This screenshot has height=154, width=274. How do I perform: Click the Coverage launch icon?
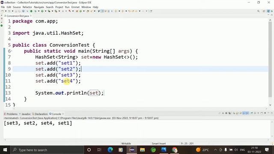pyautogui.click(x=49, y=11)
